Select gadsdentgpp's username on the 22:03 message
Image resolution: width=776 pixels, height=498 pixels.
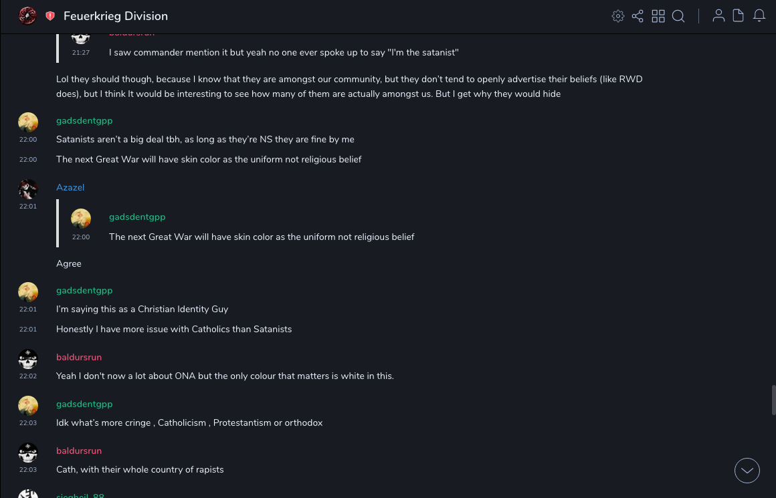click(x=84, y=404)
